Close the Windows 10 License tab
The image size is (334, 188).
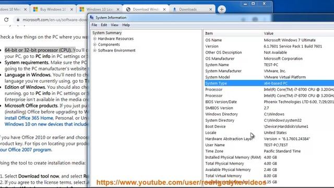[118, 9]
